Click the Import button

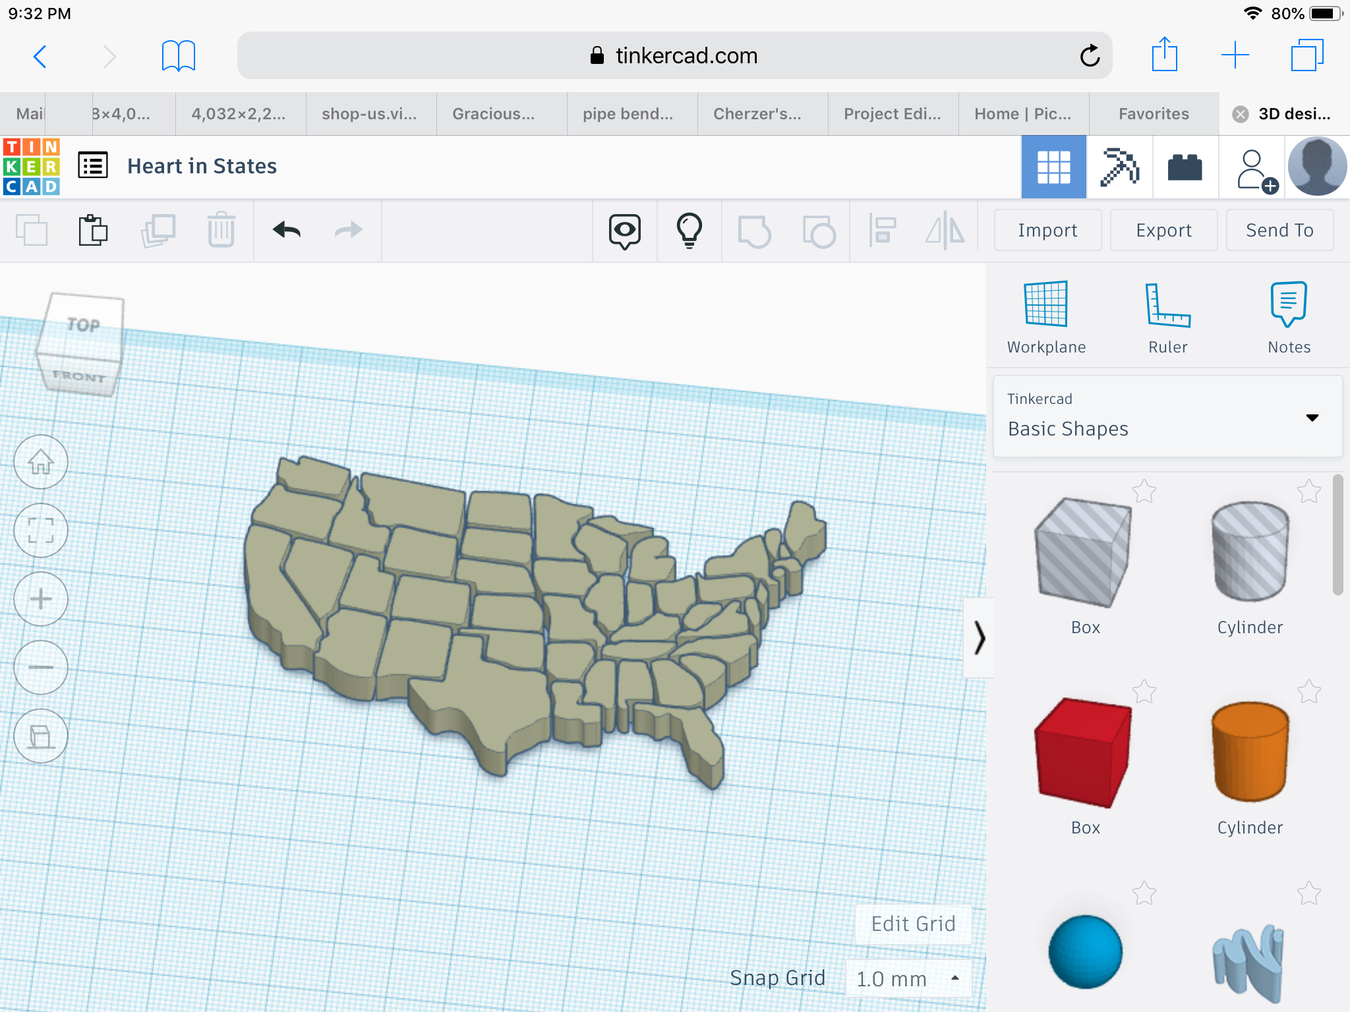click(x=1047, y=230)
